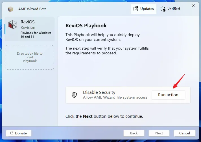Click 'This Playbook will help you' paragraph

click(102, 37)
